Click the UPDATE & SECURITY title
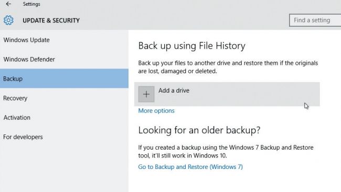 pyautogui.click(x=51, y=20)
